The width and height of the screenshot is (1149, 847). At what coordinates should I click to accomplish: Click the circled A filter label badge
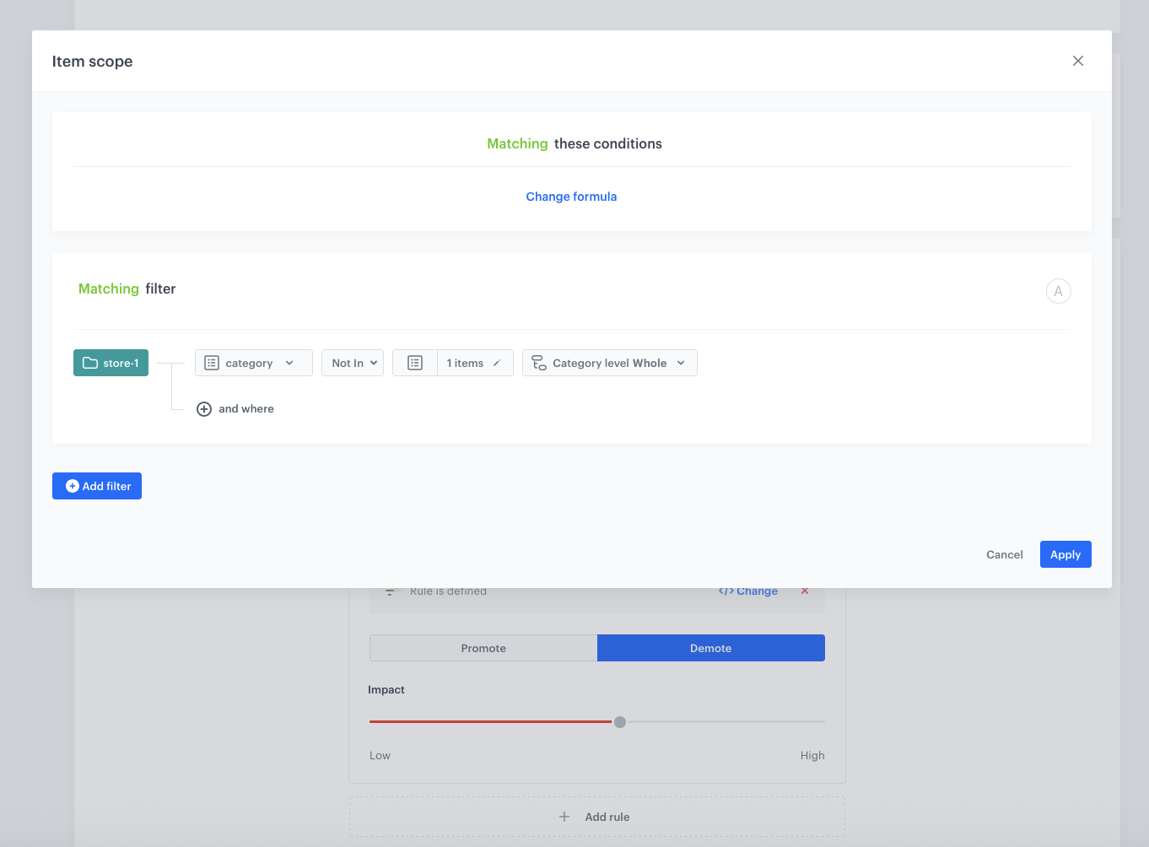pos(1058,291)
